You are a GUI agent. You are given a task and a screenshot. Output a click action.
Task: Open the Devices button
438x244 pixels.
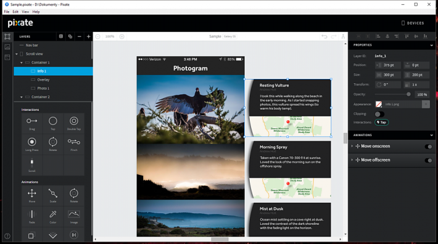(413, 23)
